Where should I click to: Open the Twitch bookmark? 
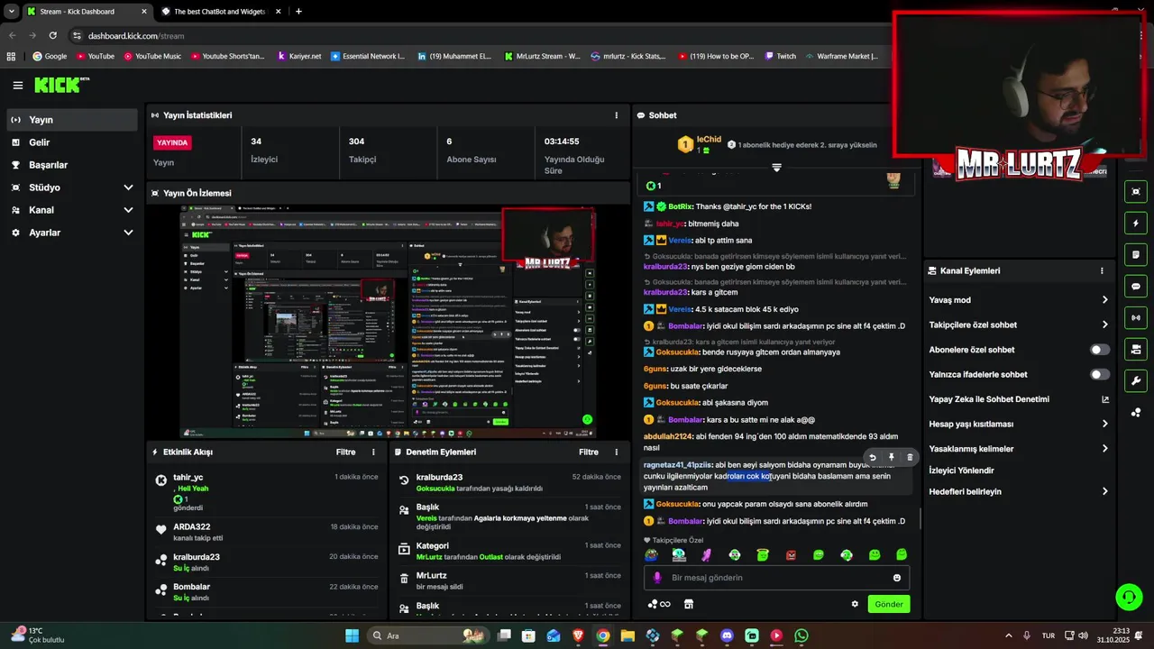click(x=781, y=56)
